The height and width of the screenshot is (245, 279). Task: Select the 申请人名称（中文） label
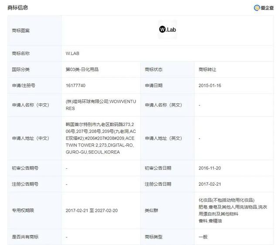(31, 105)
